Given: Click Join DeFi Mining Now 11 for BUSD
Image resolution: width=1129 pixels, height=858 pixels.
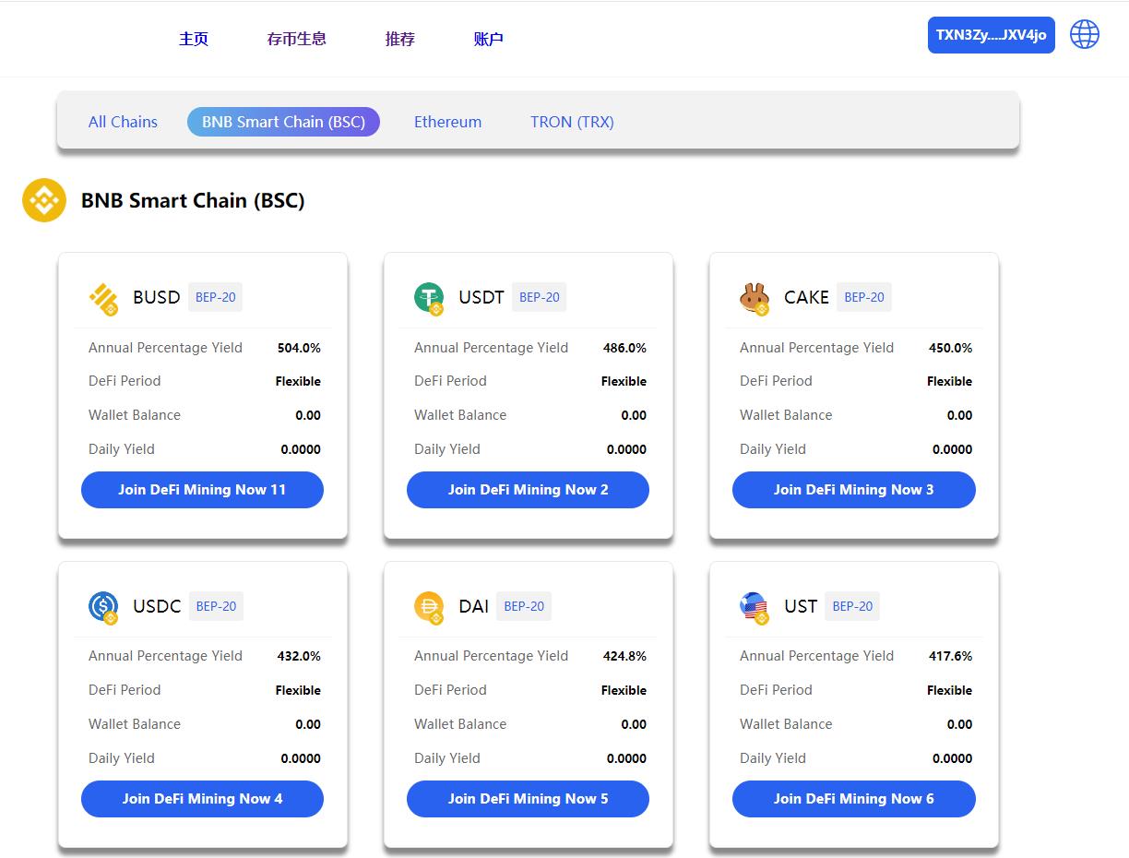Looking at the screenshot, I should (202, 490).
